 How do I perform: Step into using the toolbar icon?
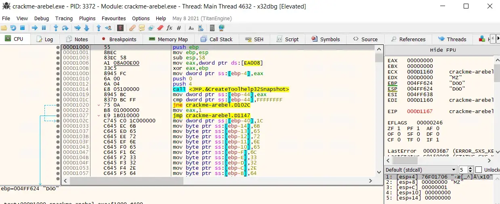tap(56, 28)
